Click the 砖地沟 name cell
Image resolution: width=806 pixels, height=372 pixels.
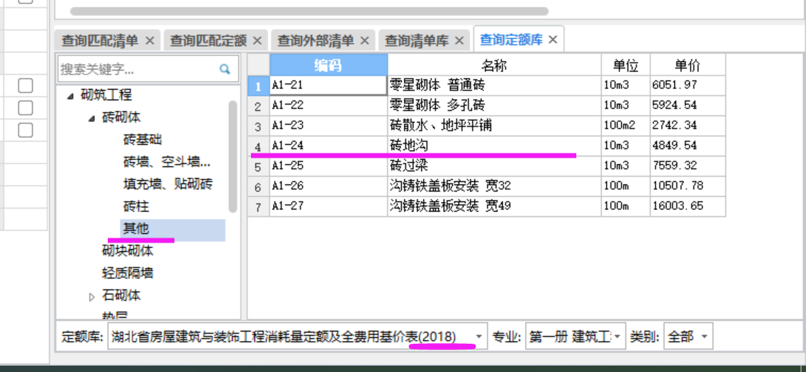click(495, 146)
